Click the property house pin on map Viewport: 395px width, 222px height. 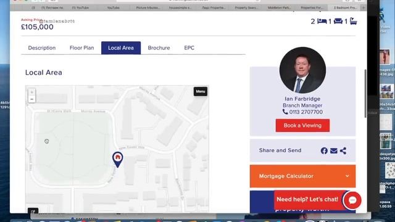click(x=118, y=159)
